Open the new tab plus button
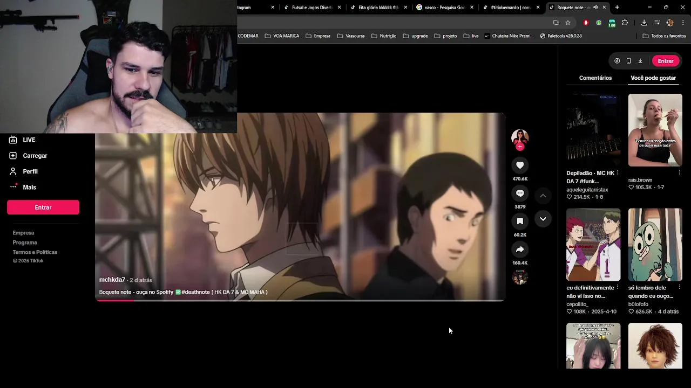 click(617, 8)
